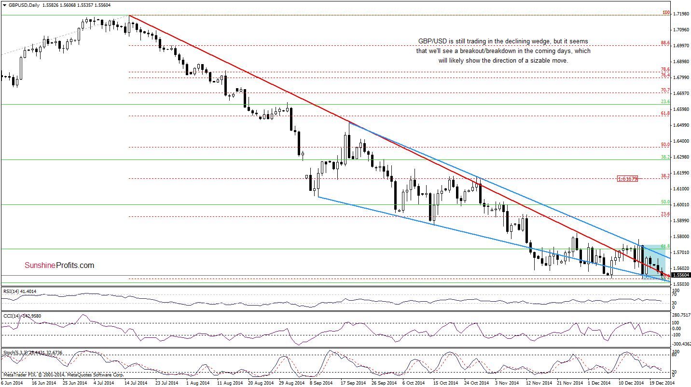This screenshot has width=691, height=387.
Task: Click the 15 Oct 2014 date label
Action: (x=445, y=383)
